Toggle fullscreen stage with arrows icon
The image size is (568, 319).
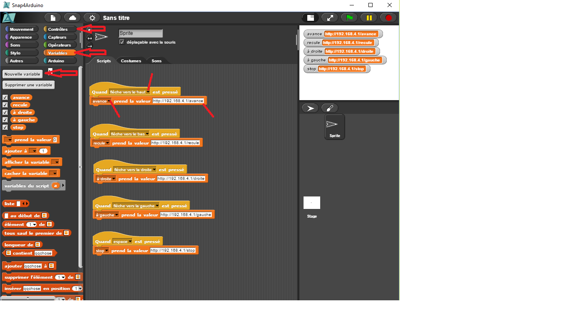pos(330,17)
